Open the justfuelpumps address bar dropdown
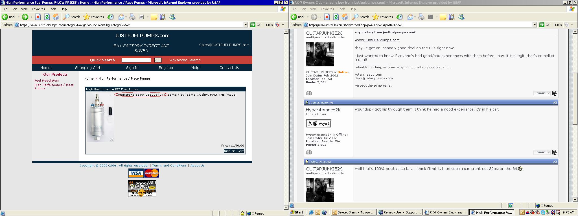 click(246, 25)
